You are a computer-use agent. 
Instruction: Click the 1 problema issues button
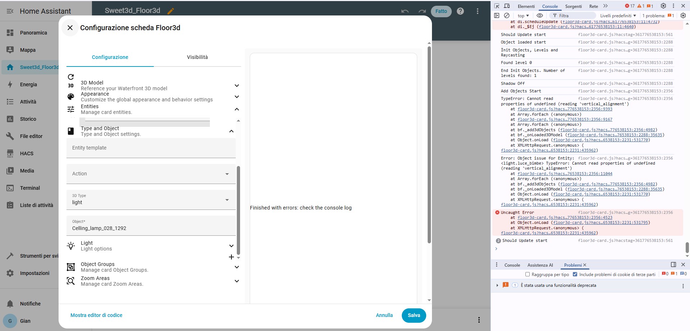[658, 15]
